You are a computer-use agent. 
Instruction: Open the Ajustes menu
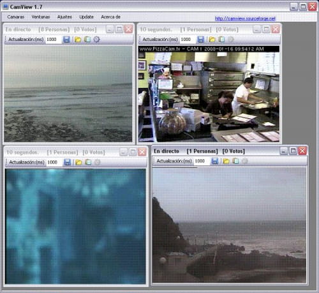click(x=64, y=17)
